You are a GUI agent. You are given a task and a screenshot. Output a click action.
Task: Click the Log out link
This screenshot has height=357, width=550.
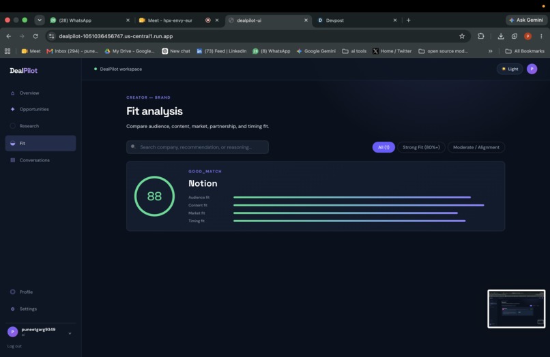[14, 346]
